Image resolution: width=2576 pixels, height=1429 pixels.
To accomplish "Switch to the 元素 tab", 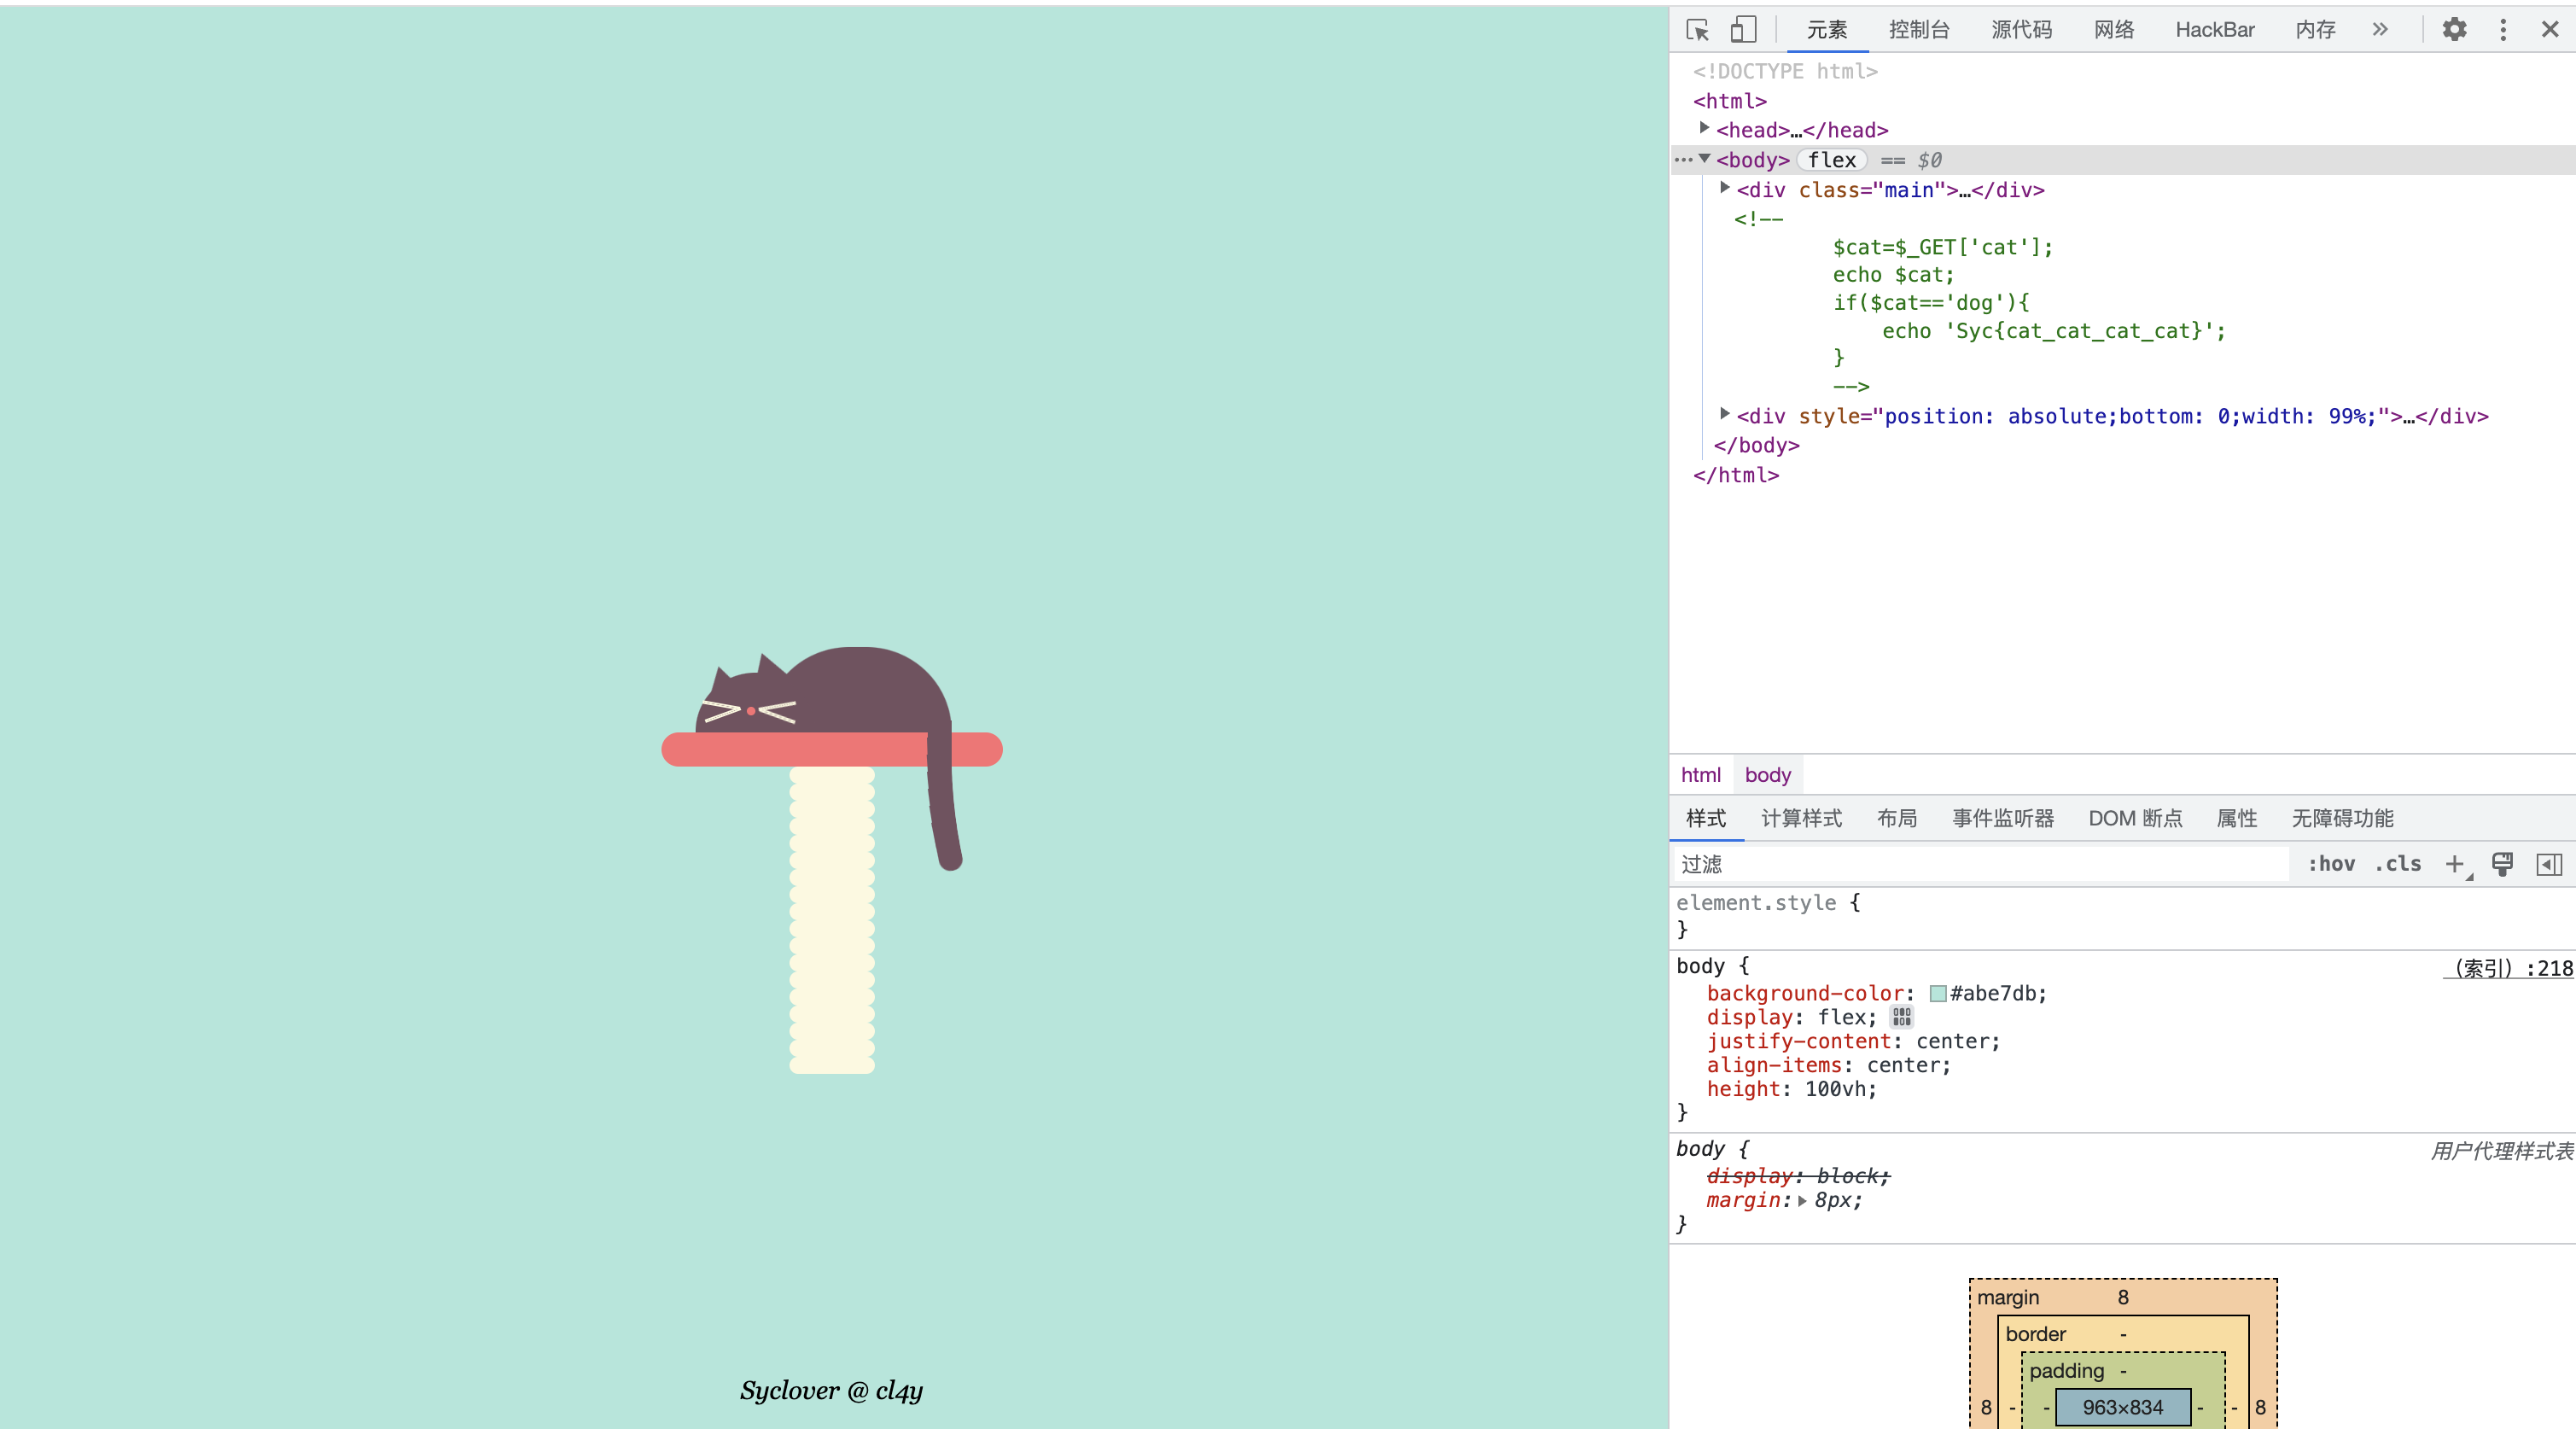I will 1827,30.
